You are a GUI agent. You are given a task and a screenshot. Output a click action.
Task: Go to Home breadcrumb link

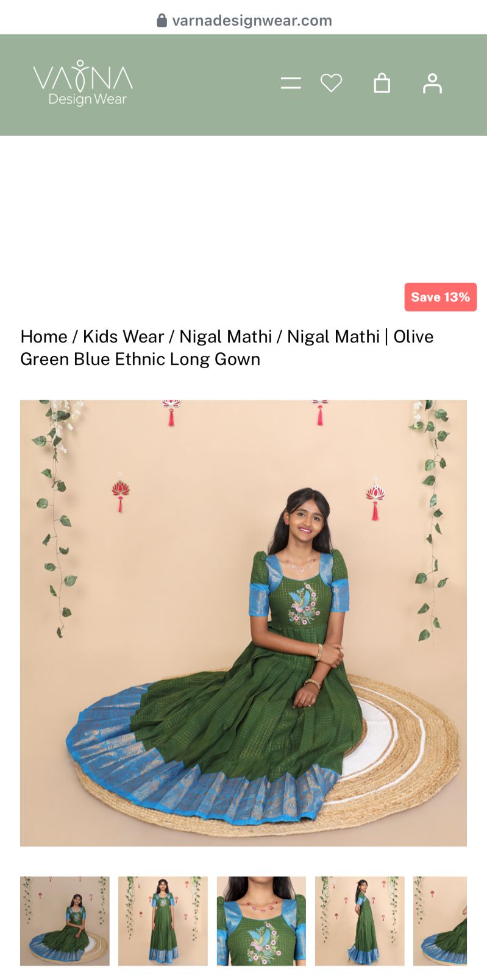coord(44,336)
